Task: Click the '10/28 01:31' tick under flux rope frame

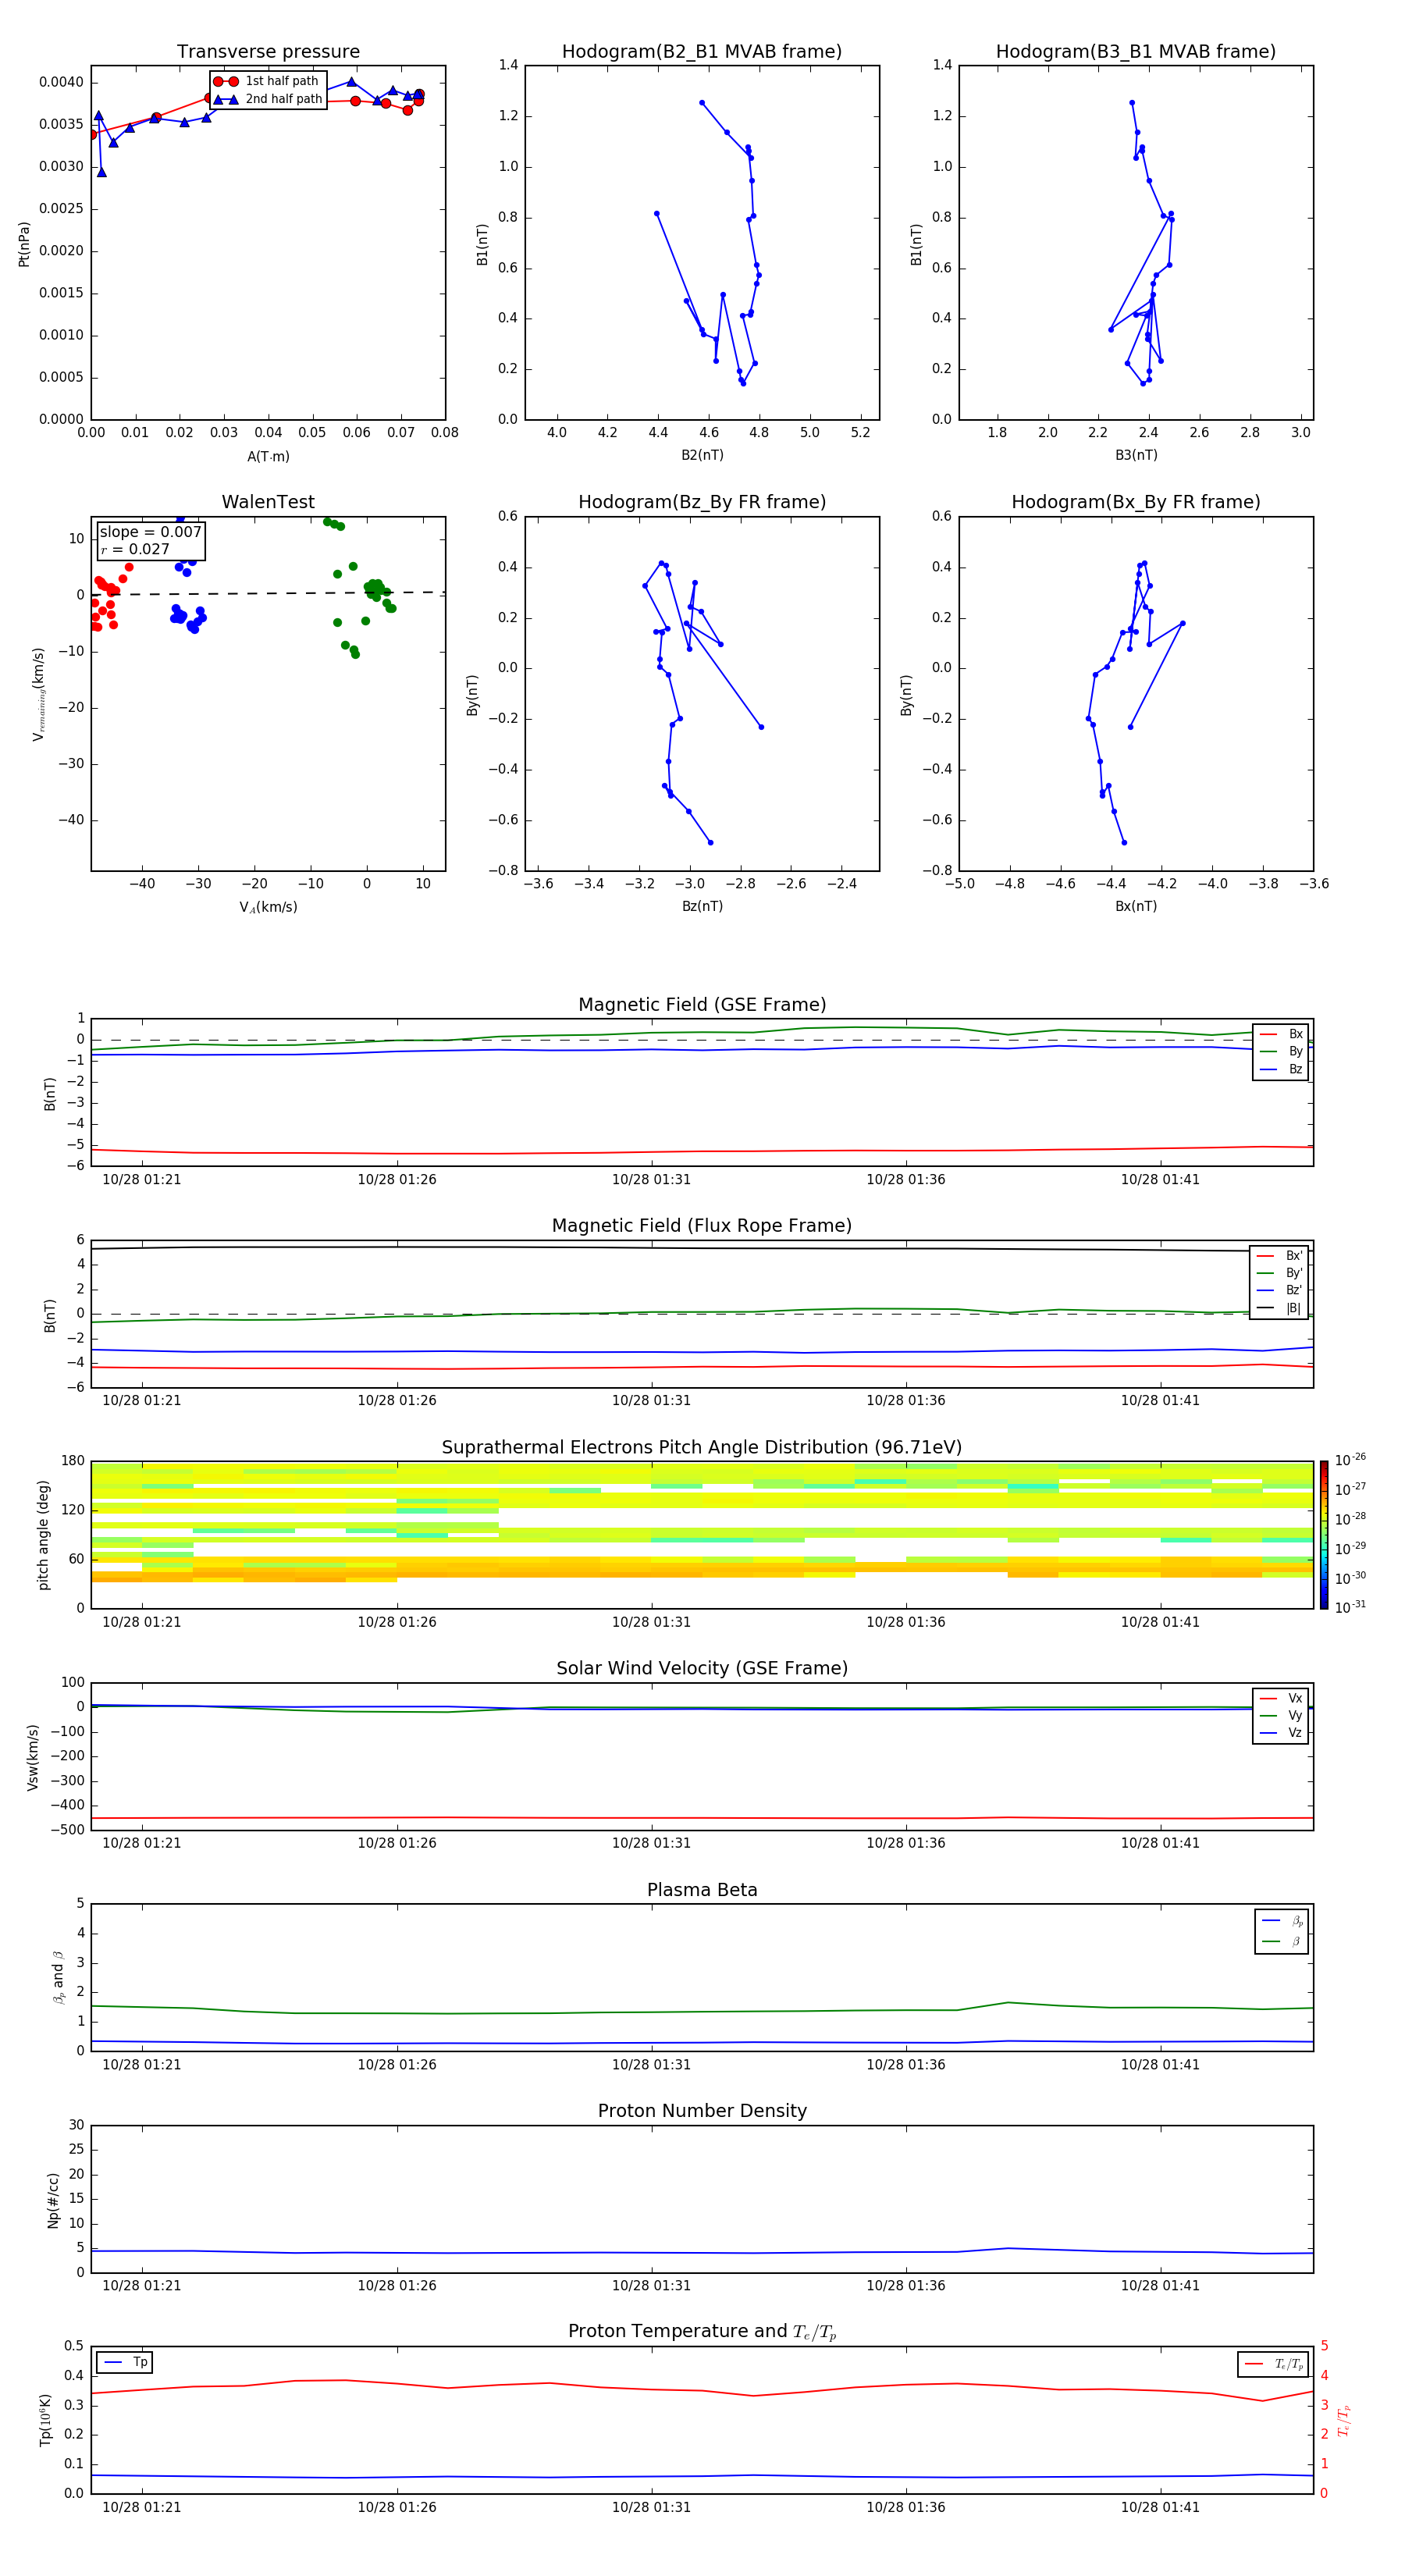Action: click(651, 1401)
